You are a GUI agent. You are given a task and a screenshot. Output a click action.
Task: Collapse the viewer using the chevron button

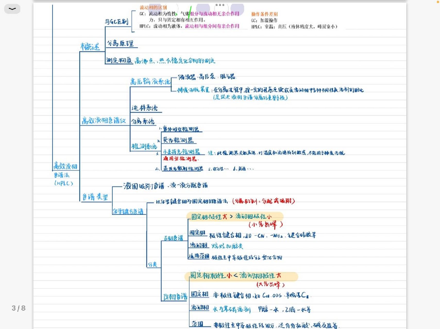(12, 9)
